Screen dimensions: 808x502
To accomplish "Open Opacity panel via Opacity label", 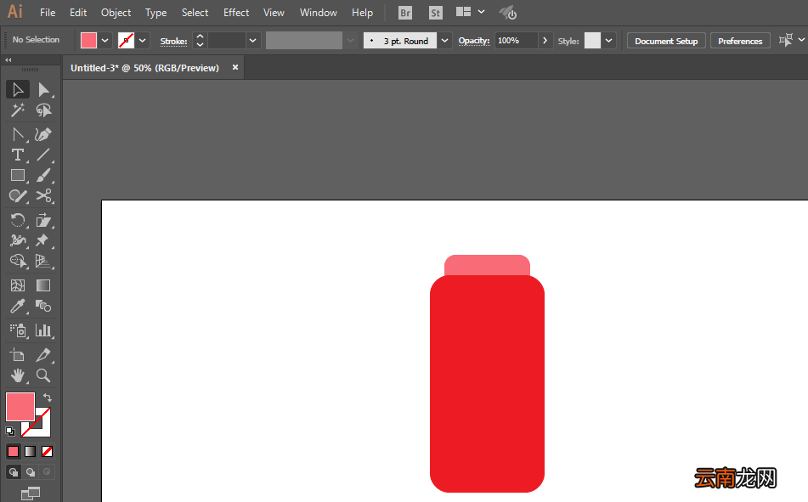I will 474,41.
